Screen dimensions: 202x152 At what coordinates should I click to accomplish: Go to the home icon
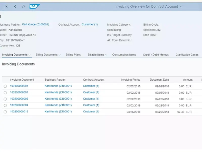tap(23, 7)
